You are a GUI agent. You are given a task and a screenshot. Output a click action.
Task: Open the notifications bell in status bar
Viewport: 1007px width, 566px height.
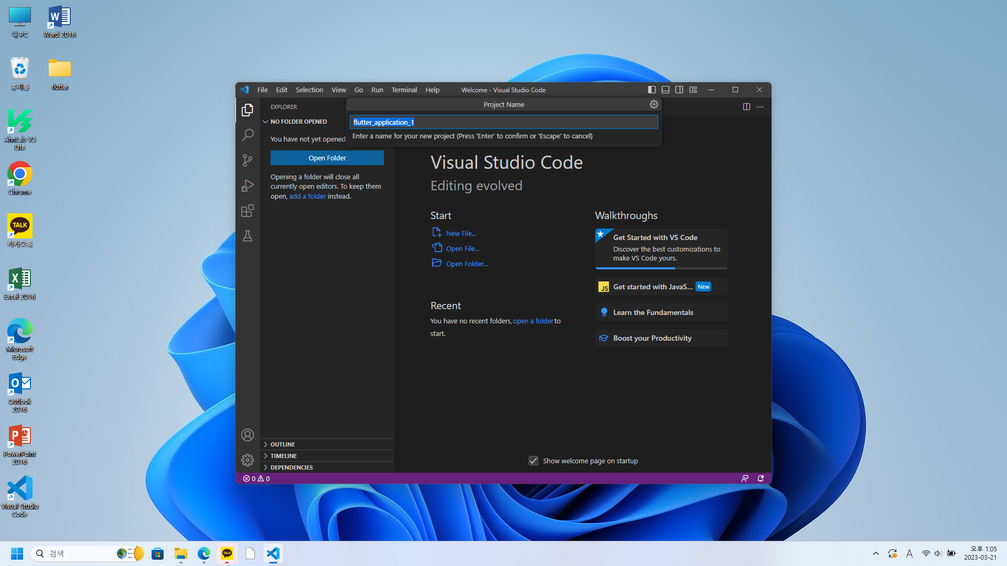pyautogui.click(x=760, y=478)
